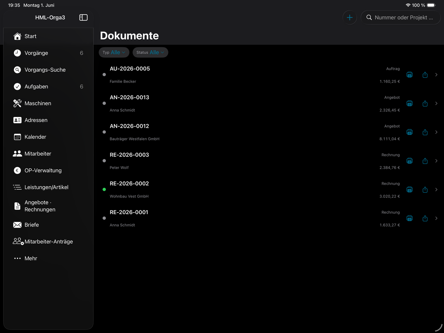Screen dimensions: 444x333
Task: Click the green status dot of RE-2026-0002
Action: click(104, 189)
